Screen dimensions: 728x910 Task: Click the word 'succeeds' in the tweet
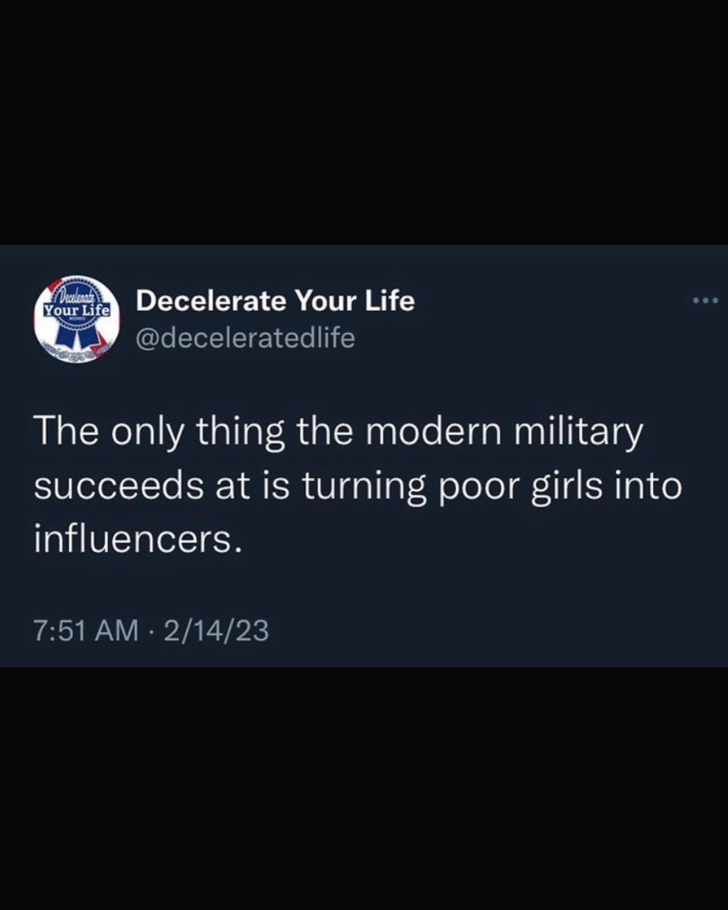(119, 486)
